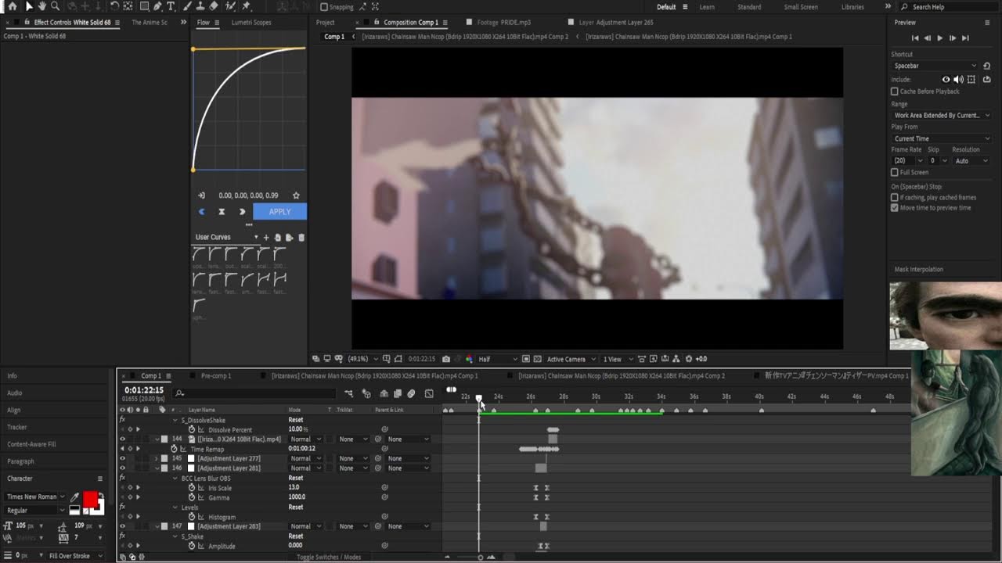
Task: Click the Mask Interpolation panel label
Action: coord(918,270)
